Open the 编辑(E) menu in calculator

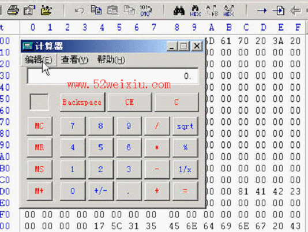point(39,60)
